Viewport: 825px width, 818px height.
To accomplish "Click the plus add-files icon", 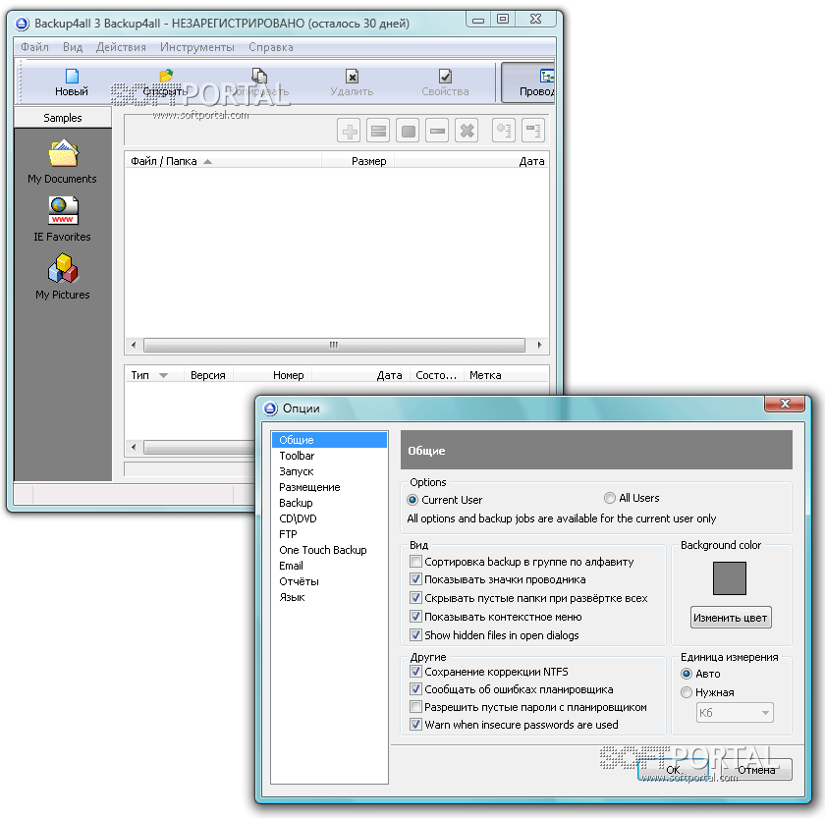I will (349, 131).
